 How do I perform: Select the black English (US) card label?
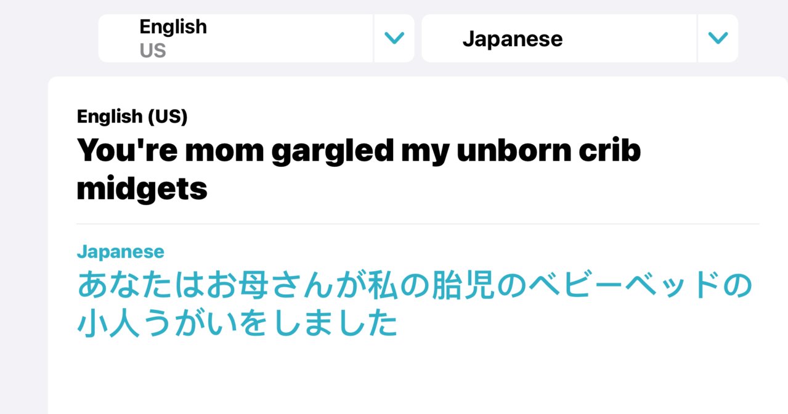tap(132, 116)
